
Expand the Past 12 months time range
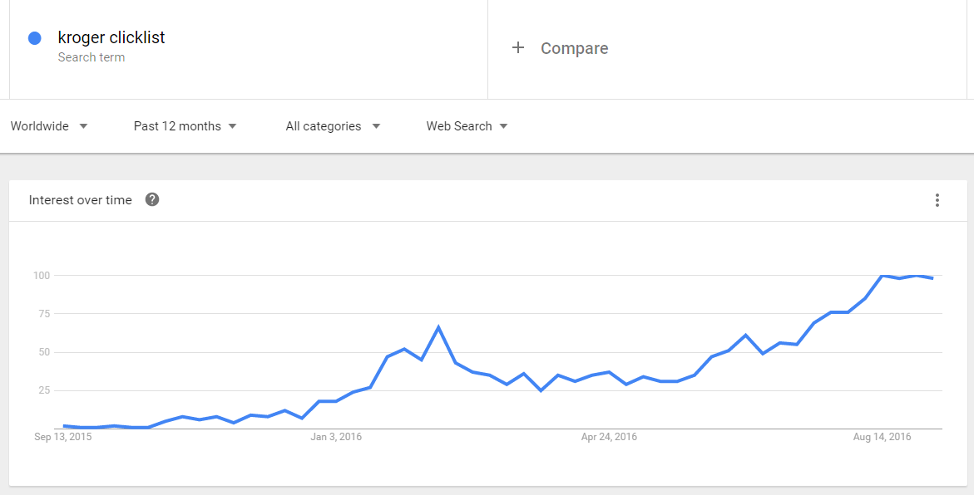(x=185, y=126)
